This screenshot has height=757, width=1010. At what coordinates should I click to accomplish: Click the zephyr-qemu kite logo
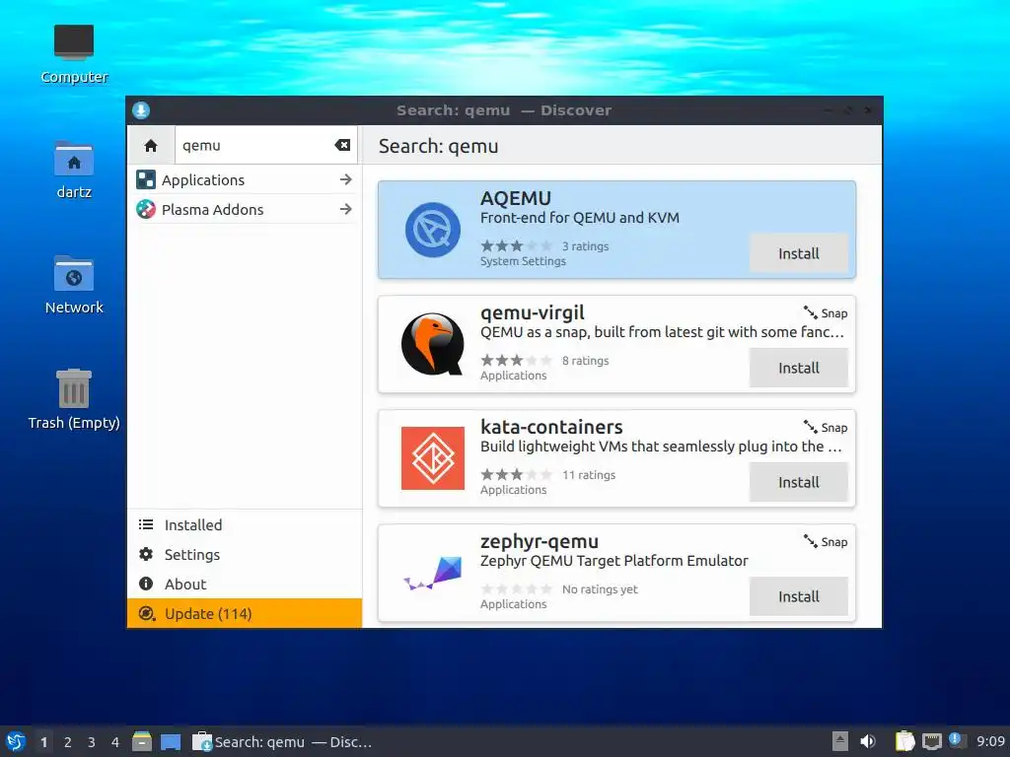tap(433, 573)
